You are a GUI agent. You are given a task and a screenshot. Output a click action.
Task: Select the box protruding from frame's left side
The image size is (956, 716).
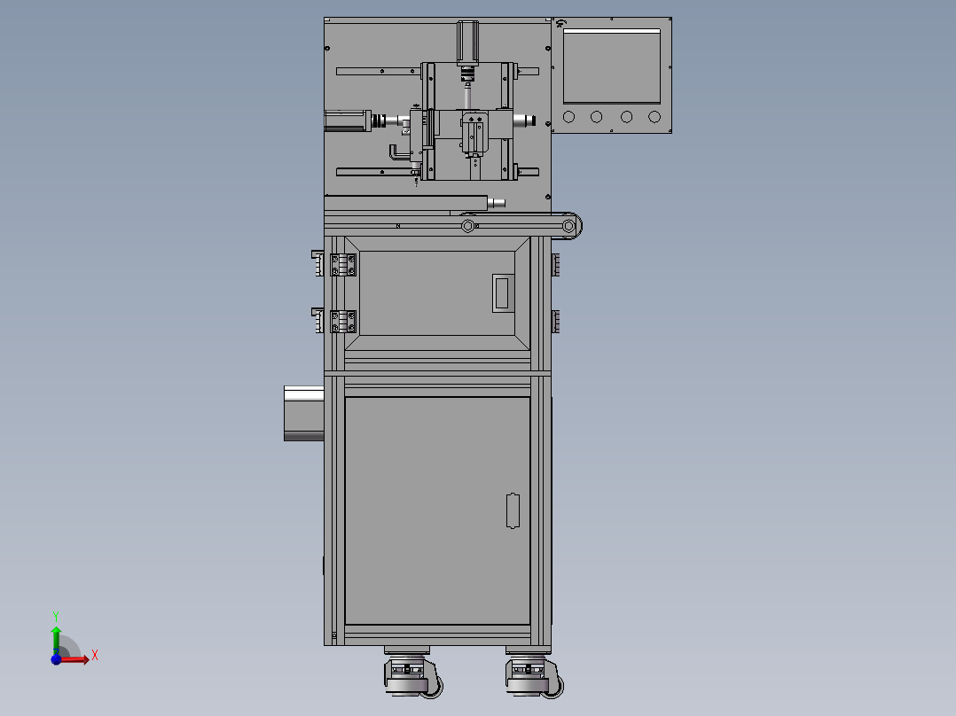coord(303,413)
